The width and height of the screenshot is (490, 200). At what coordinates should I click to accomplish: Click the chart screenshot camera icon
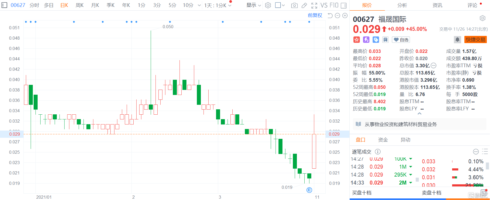294,5
